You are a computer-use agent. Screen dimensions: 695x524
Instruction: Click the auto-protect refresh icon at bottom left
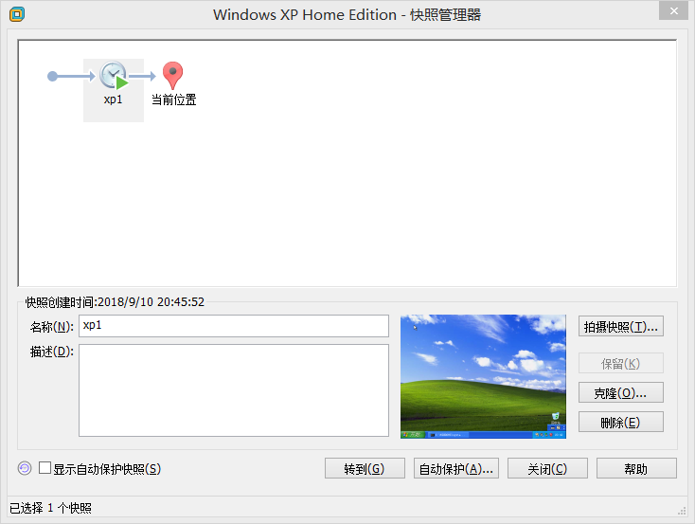25,468
